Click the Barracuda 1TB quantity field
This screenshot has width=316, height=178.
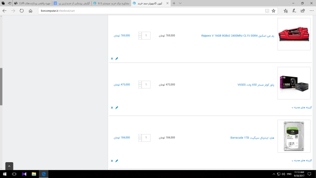146,137
